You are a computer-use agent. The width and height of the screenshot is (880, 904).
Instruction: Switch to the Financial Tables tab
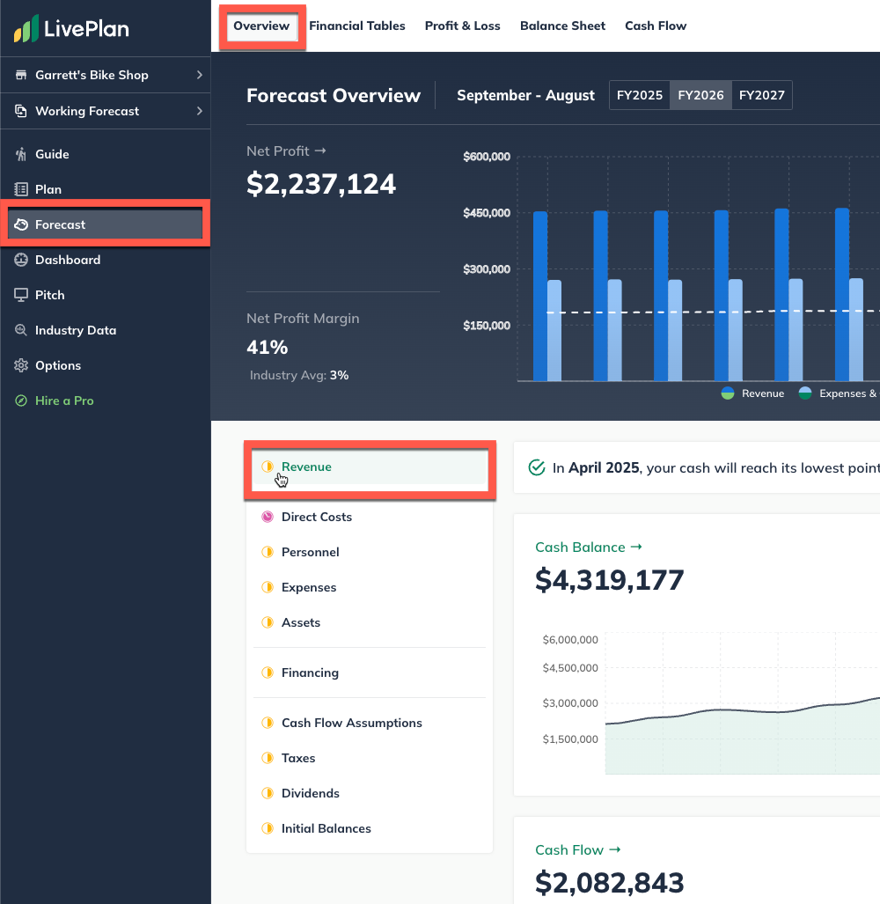point(357,26)
